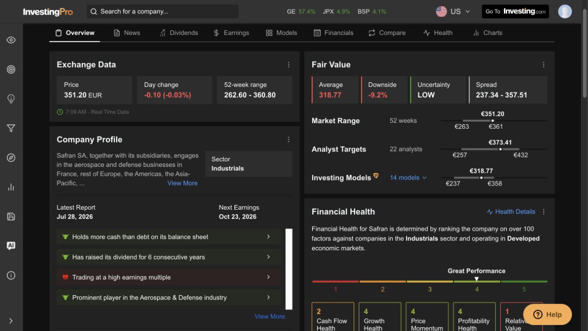The image size is (588, 331).
Task: Open the AI chat icon in sidebar
Action: pyautogui.click(x=11, y=246)
